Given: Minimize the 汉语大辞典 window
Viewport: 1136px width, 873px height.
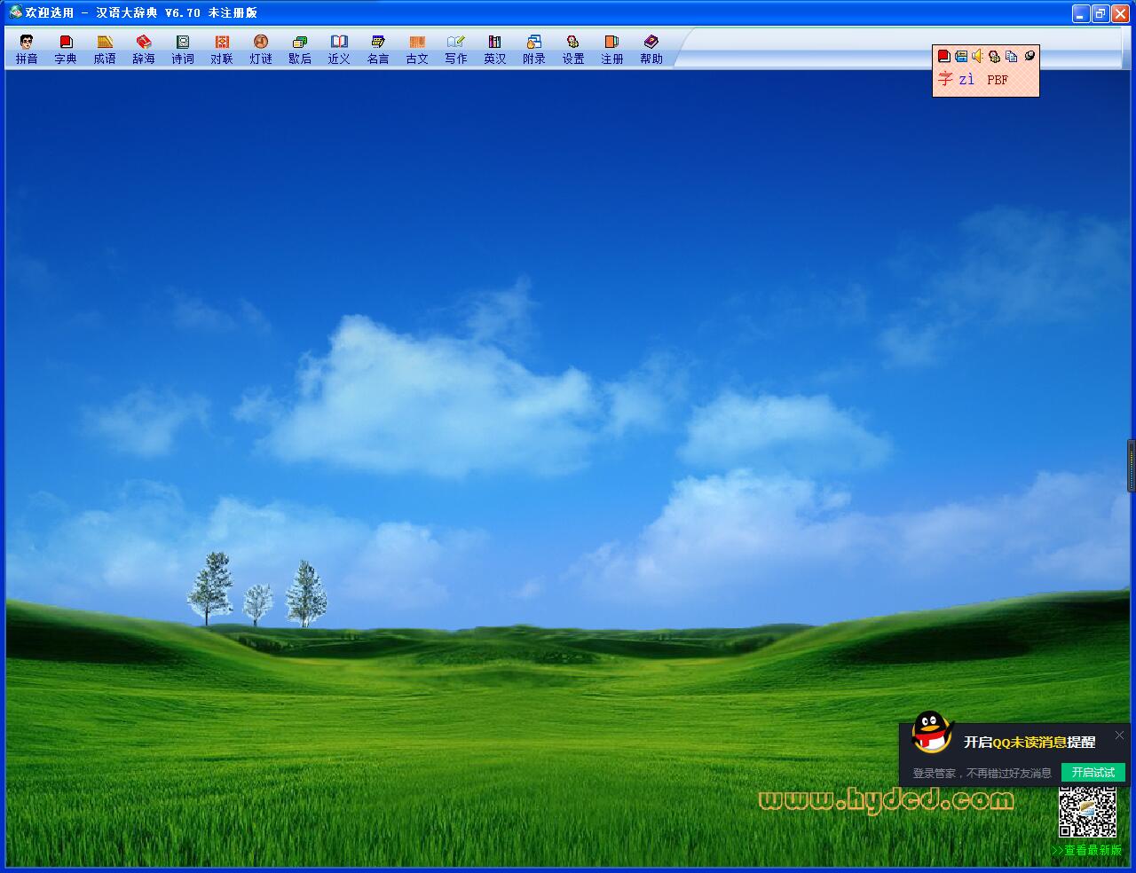Looking at the screenshot, I should 1080,13.
